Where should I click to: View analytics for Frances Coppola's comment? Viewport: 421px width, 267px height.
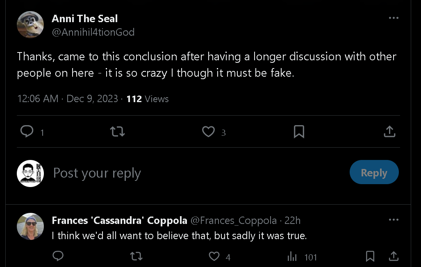[x=292, y=257]
